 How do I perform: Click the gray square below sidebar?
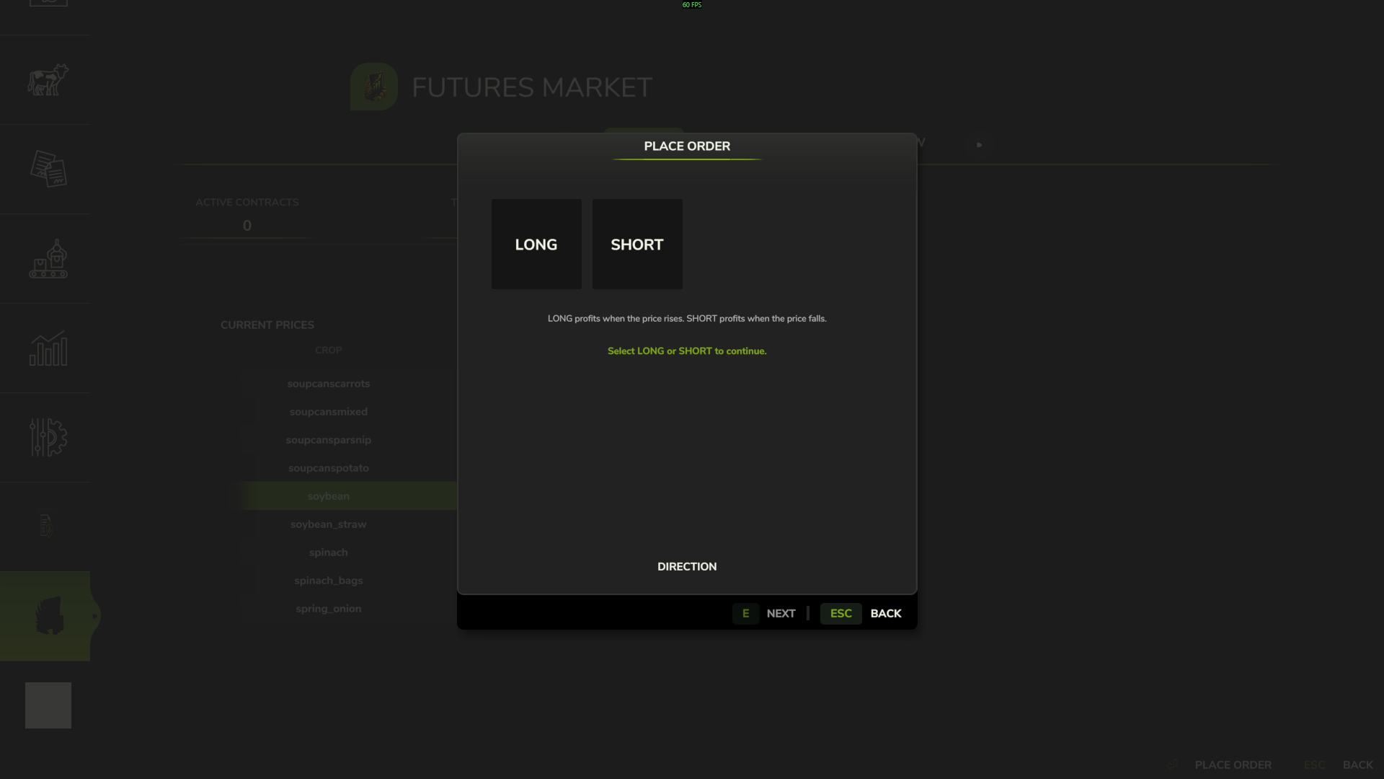(48, 705)
